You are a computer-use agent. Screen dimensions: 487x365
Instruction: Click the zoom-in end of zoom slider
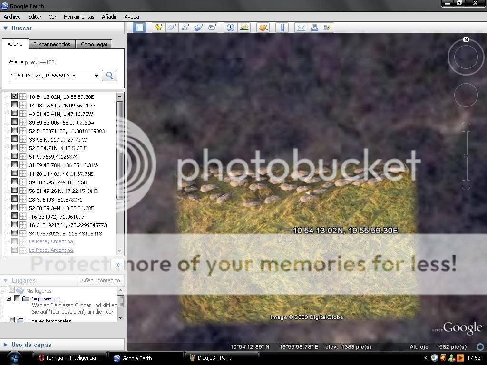coord(466,126)
